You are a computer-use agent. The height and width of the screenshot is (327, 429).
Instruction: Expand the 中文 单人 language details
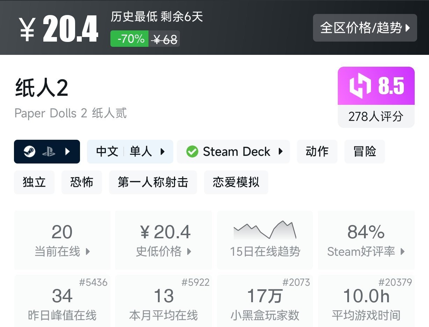(130, 152)
